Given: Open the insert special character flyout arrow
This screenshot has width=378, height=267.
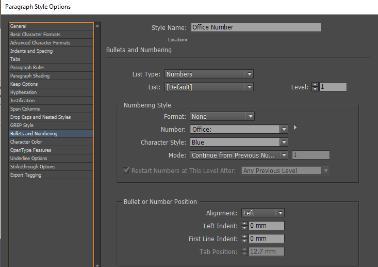Looking at the screenshot, I should tap(295, 128).
